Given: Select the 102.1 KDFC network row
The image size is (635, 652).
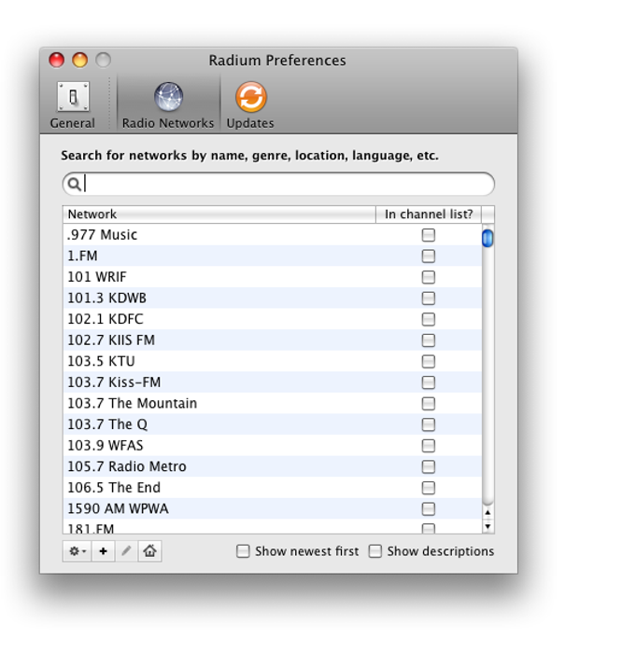Looking at the screenshot, I should (x=273, y=319).
